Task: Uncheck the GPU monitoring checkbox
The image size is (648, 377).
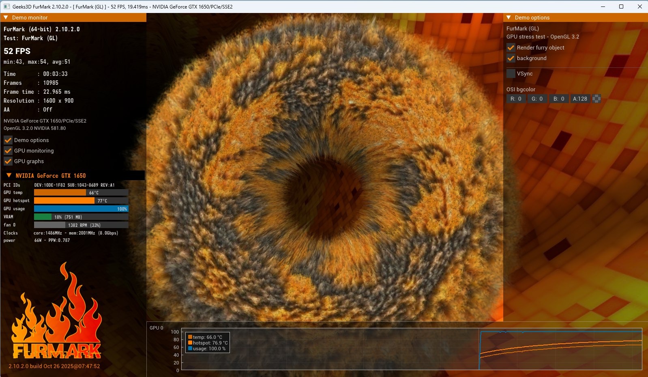Action: coord(8,151)
